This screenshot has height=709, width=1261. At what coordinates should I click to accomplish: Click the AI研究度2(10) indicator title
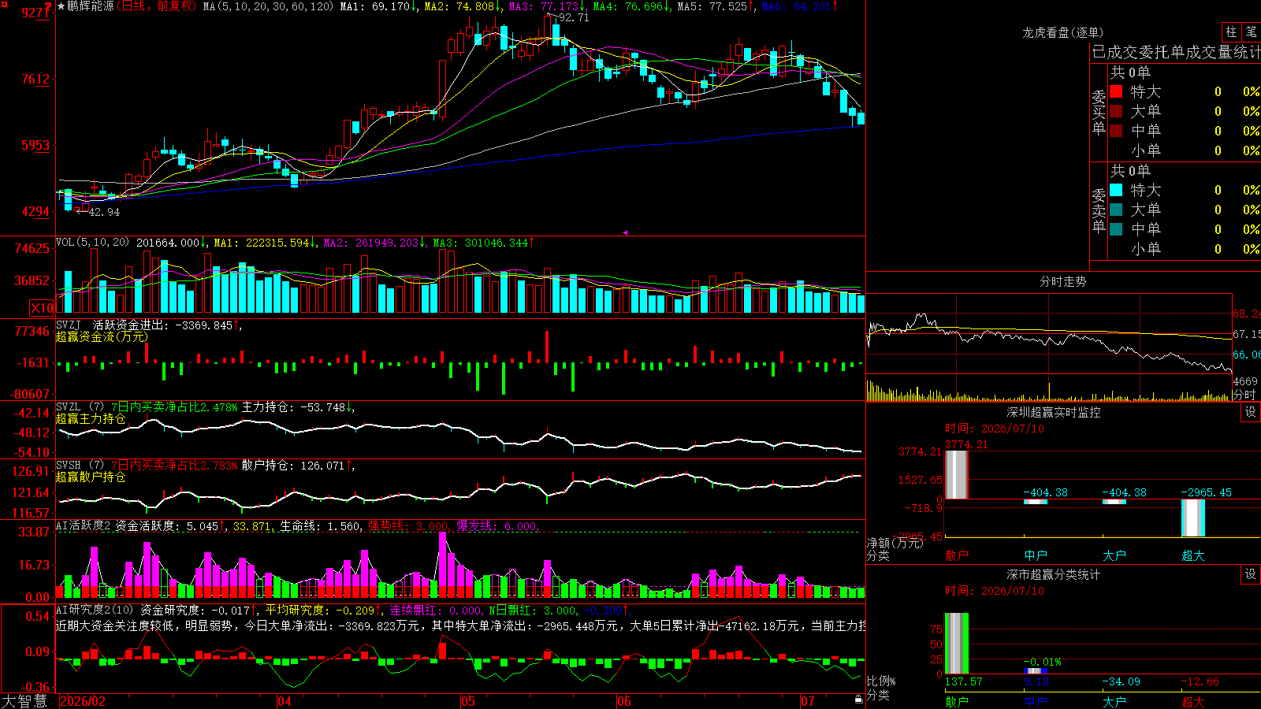coord(95,610)
